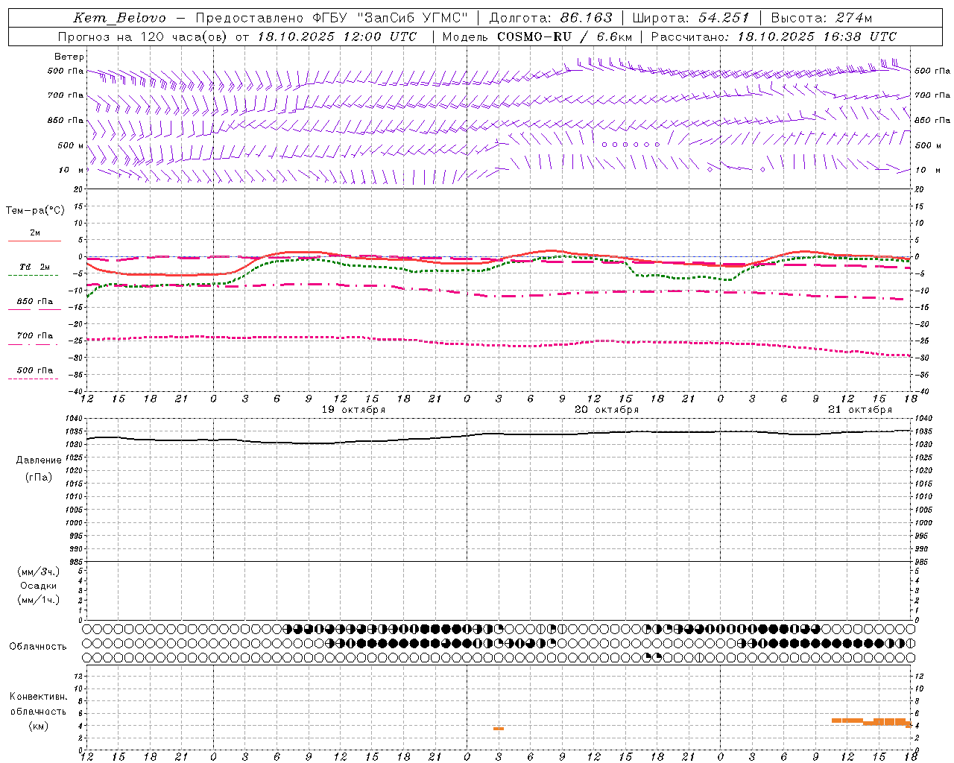The height and width of the screenshot is (763, 954).
Task: Click the 'Конвективн.' convective cloud label
Action: click(39, 696)
